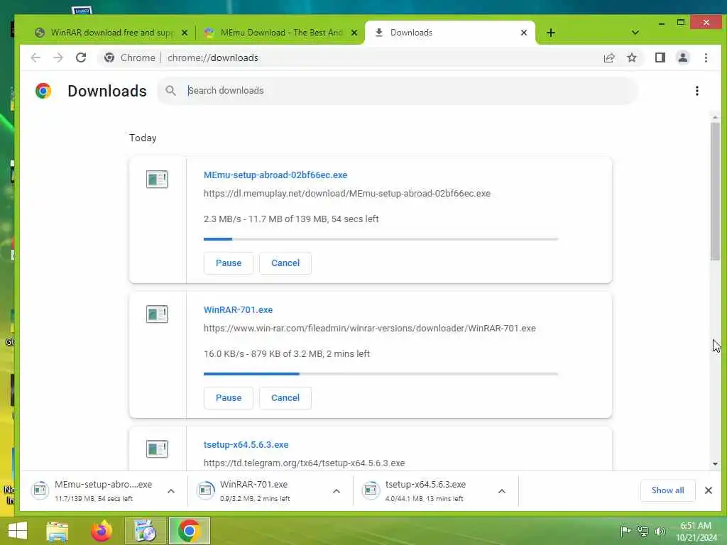Select the Downloads tab
727x545 pixels.
tap(449, 33)
